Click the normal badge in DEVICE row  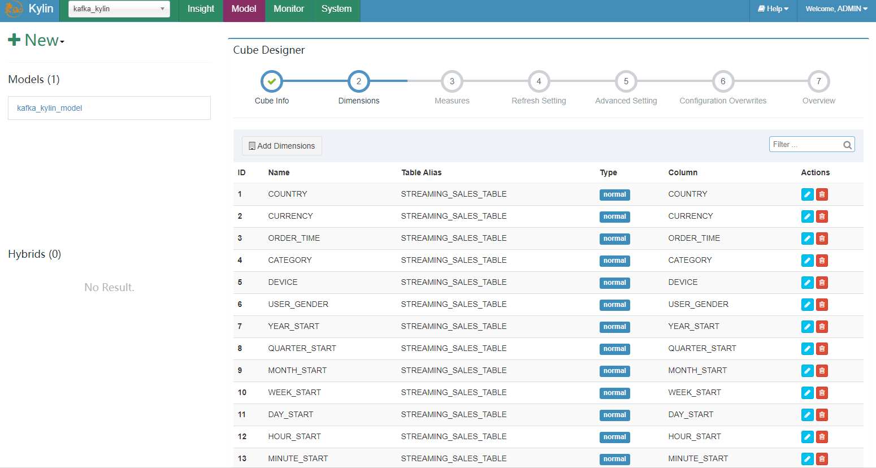(x=615, y=283)
